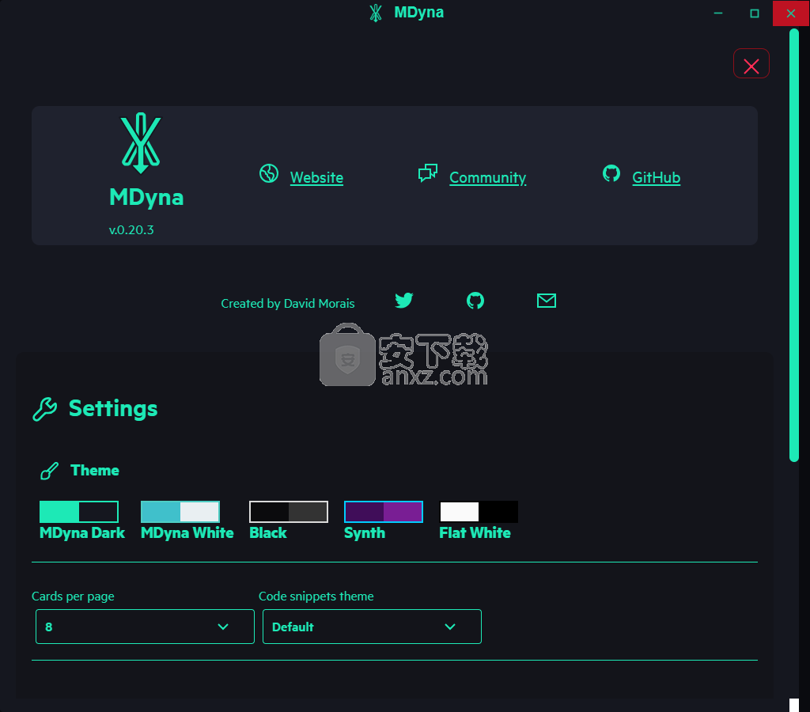Open the Website link
This screenshot has width=810, height=712.
click(x=316, y=177)
